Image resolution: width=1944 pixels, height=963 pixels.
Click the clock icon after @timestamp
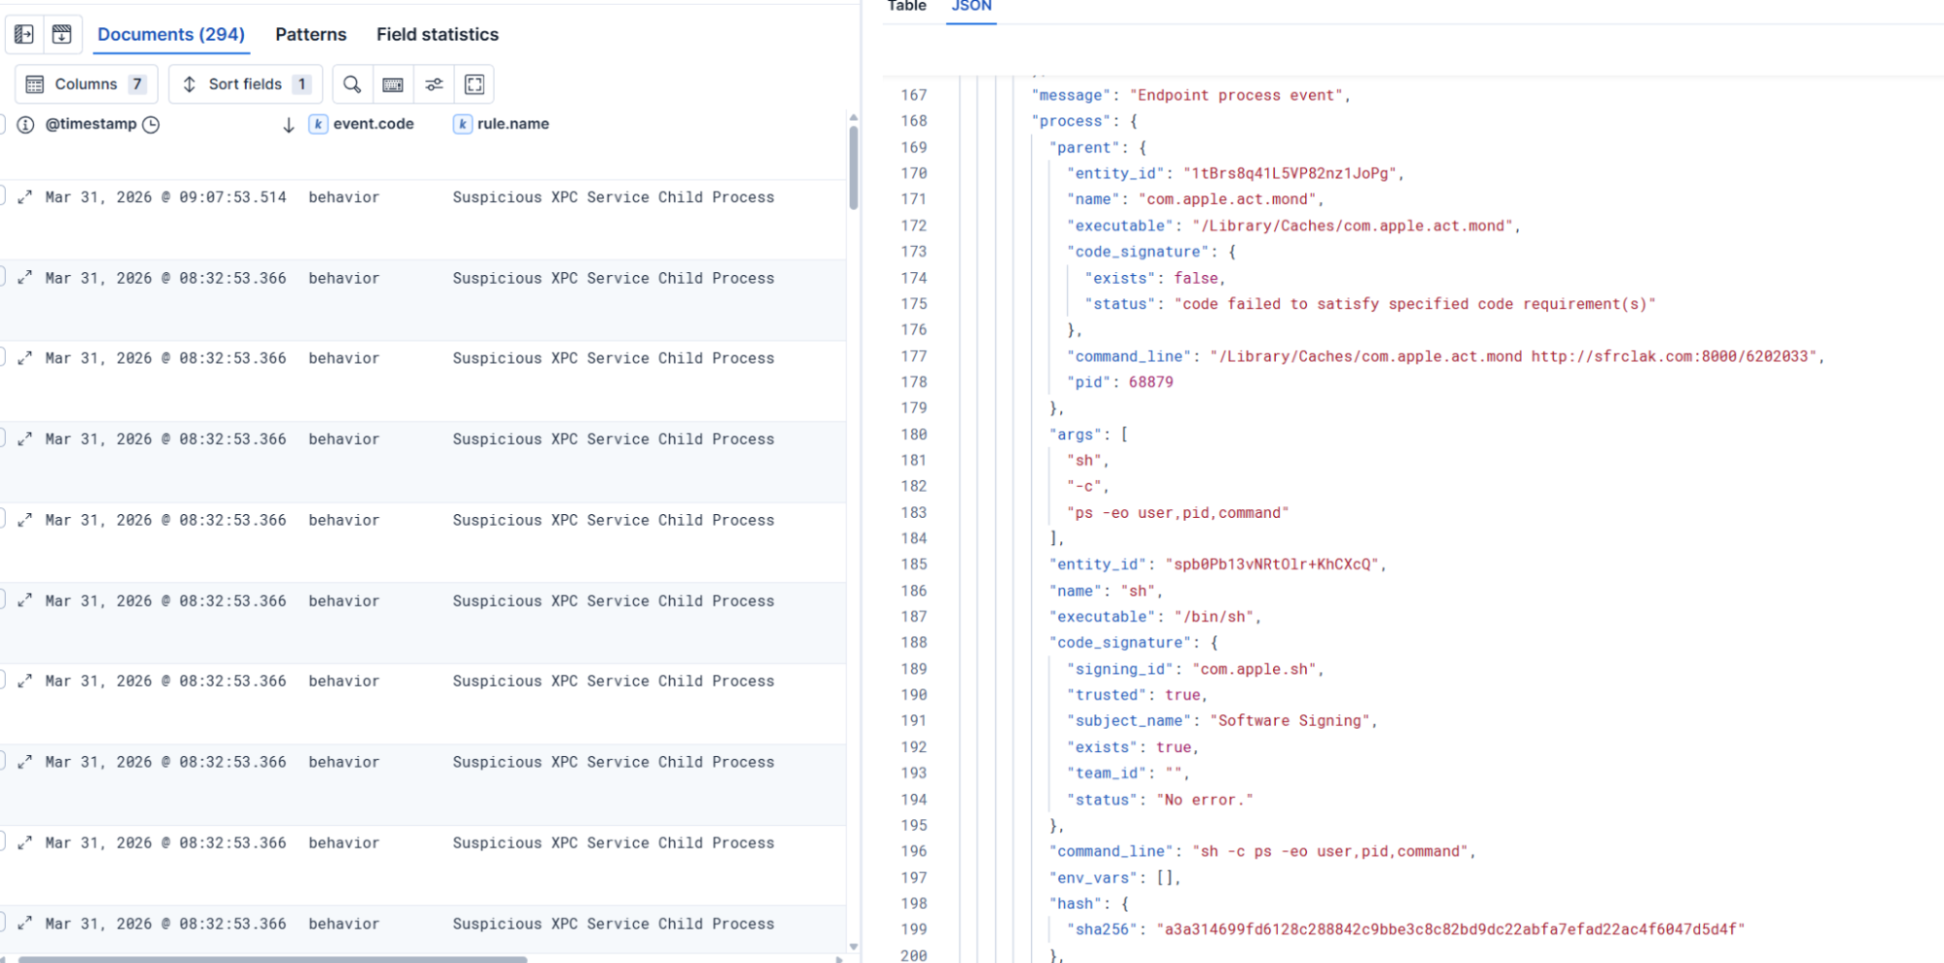[151, 124]
